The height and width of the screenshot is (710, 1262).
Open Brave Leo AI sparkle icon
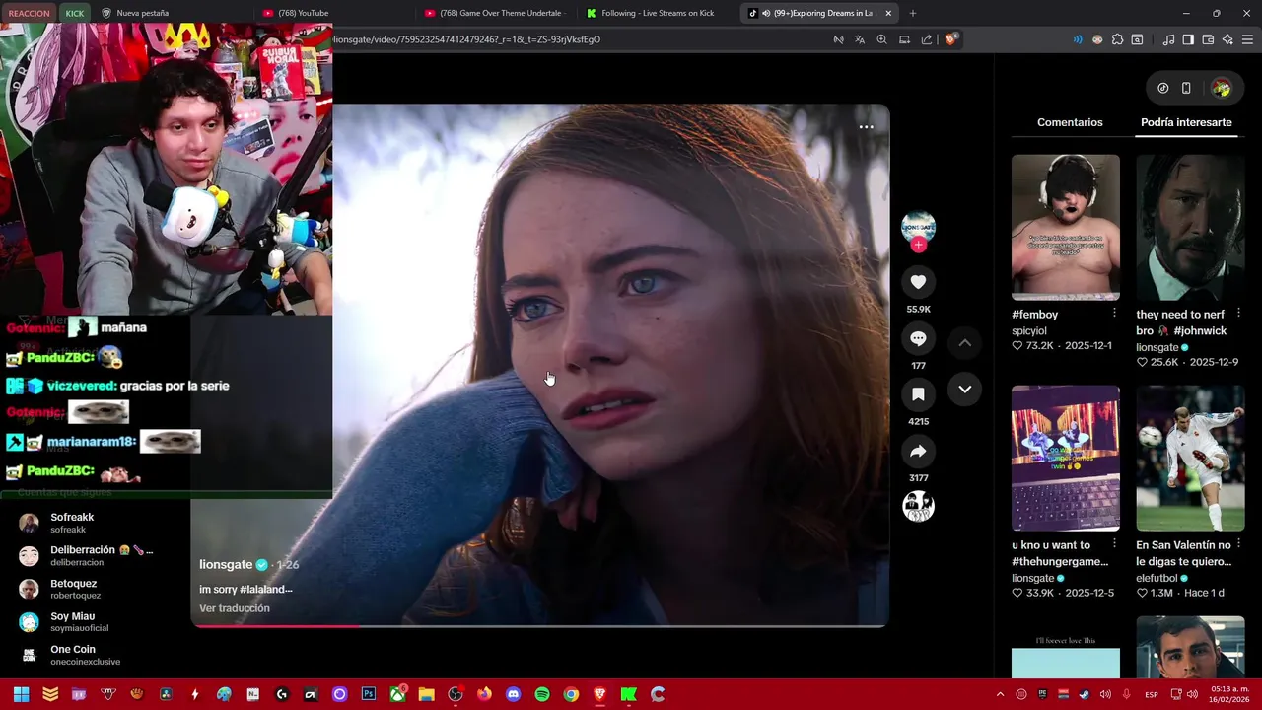pos(1227,39)
